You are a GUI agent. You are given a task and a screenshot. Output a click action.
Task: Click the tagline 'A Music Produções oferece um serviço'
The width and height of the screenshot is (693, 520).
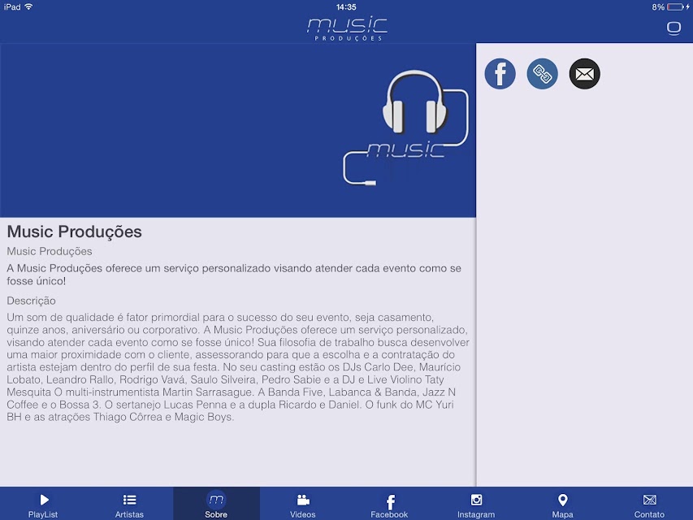234,275
